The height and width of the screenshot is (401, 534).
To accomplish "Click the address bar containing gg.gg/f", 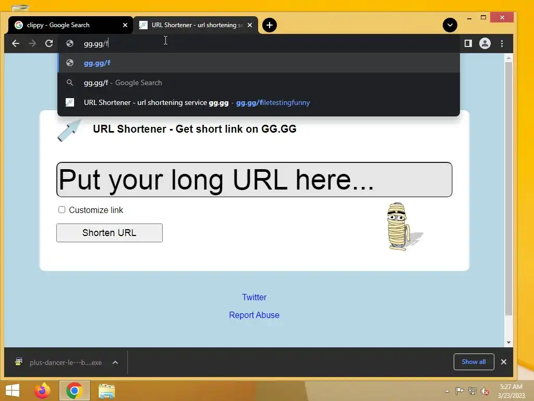I will (x=259, y=43).
